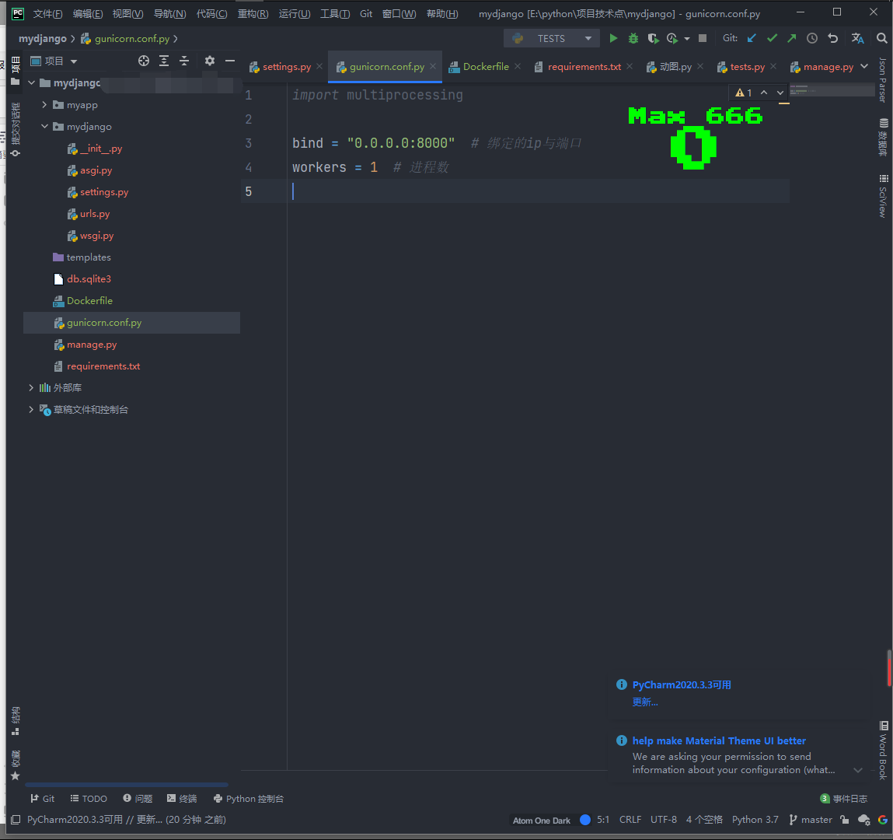Open the 文件(F) menu

[47, 14]
